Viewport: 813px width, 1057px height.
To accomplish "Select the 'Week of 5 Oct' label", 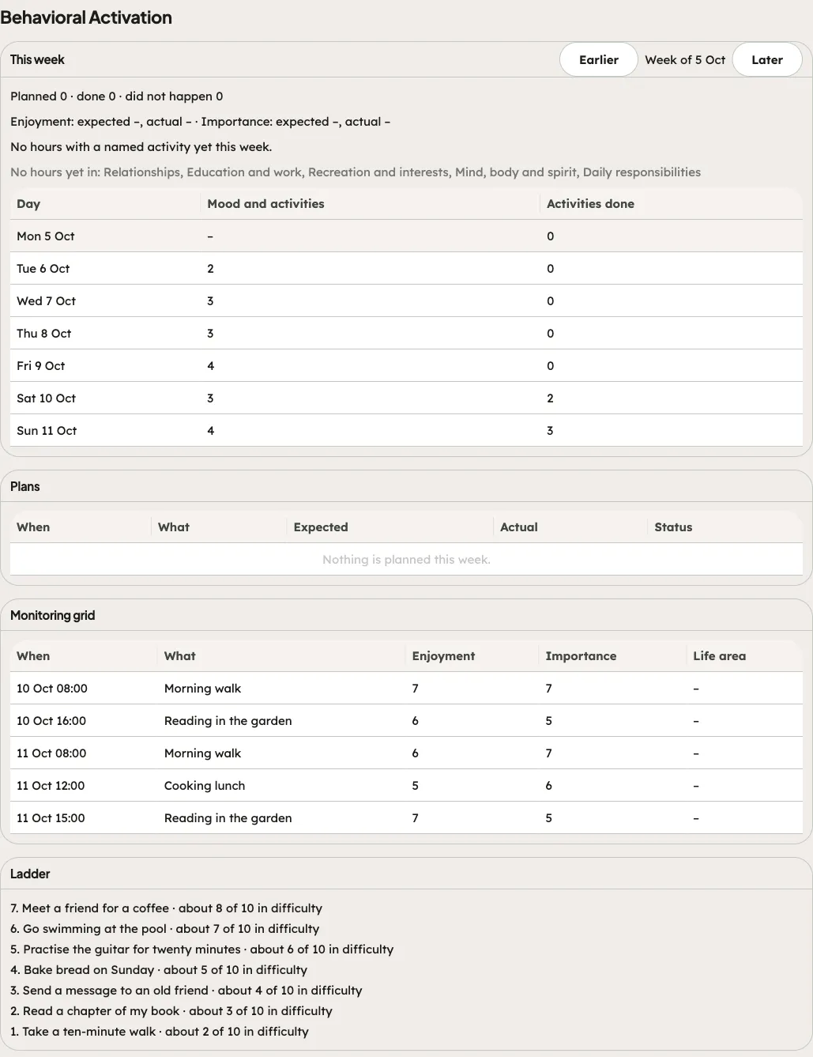I will coord(685,60).
